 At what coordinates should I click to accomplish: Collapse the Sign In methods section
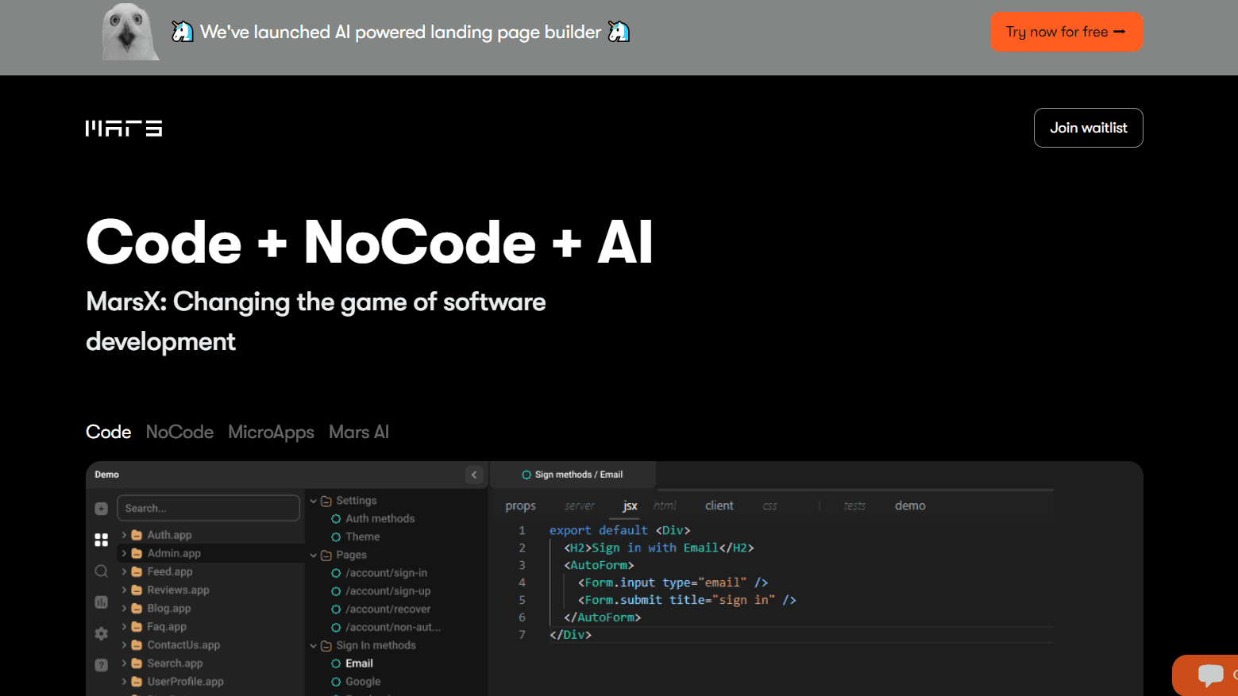tap(313, 645)
